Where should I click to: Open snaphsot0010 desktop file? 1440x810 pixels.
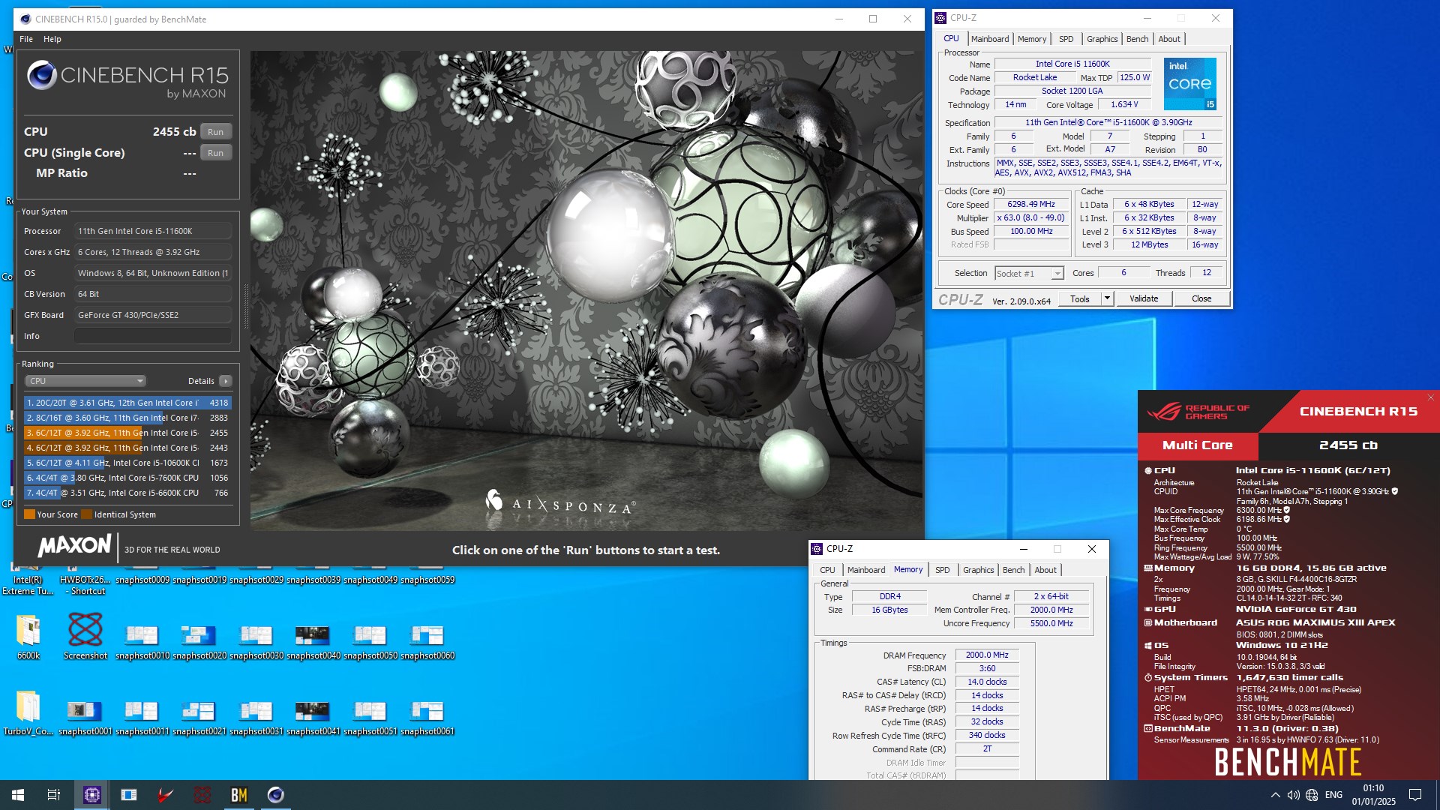142,641
